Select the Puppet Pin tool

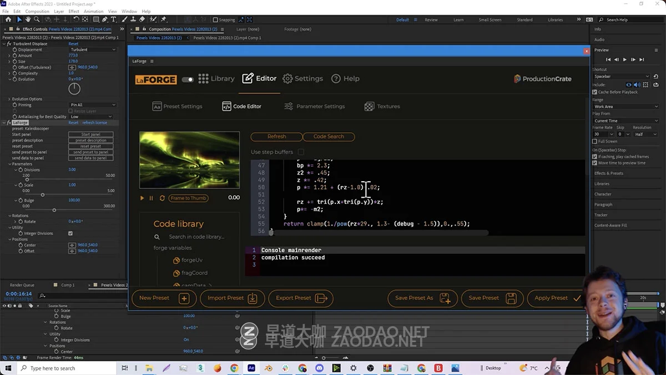164,19
